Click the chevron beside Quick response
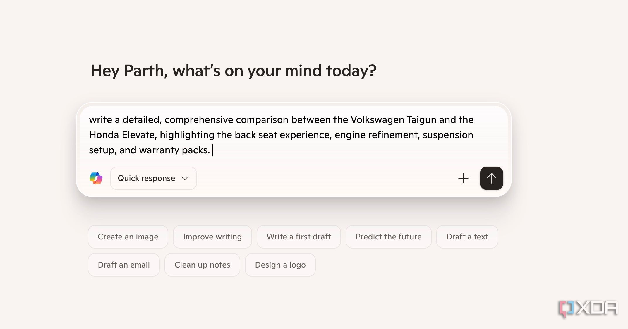The width and height of the screenshot is (628, 329). [x=185, y=179]
